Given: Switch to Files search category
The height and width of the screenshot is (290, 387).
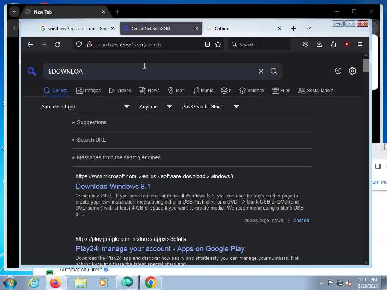Looking at the screenshot, I should [281, 91].
